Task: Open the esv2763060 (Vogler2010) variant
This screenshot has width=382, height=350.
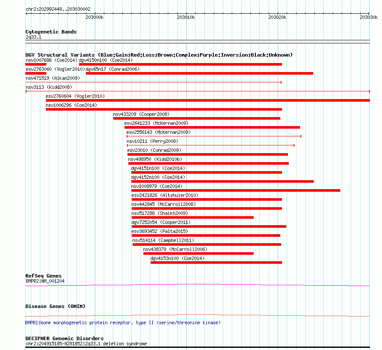Action: click(55, 69)
